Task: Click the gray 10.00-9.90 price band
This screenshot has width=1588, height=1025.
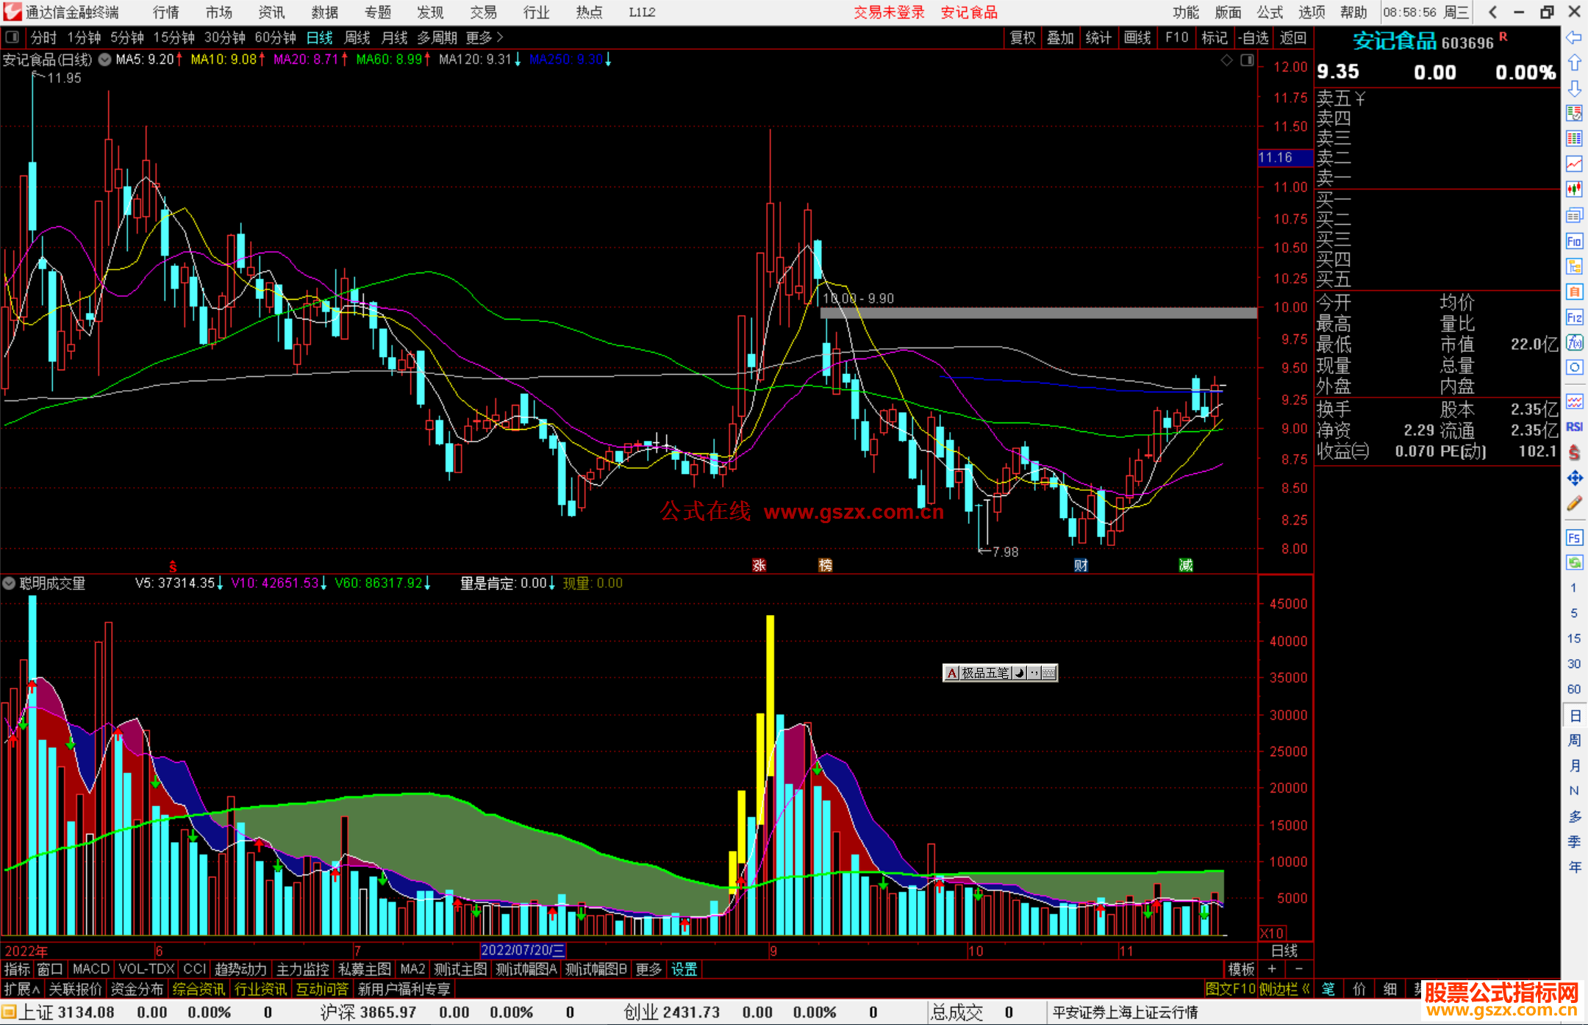Action: pyautogui.click(x=1038, y=313)
